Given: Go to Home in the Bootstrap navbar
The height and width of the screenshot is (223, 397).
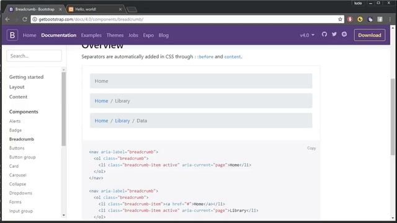Looking at the screenshot, I should point(29,35).
